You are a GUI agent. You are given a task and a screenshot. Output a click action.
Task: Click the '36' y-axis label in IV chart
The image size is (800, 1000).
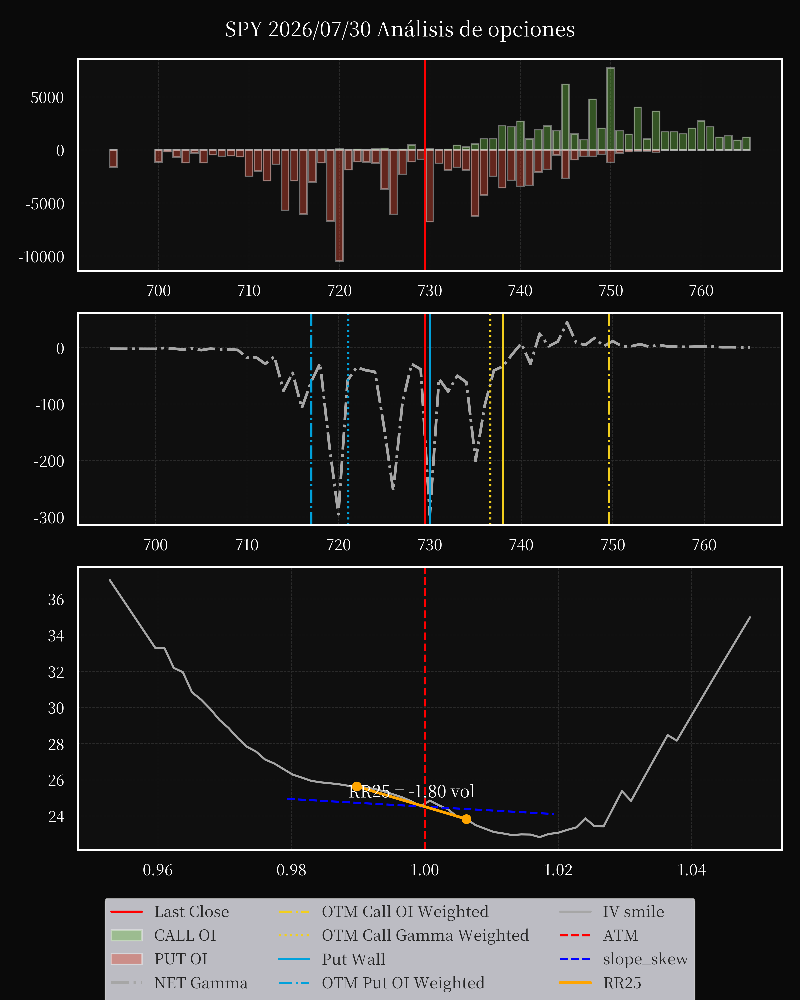pyautogui.click(x=56, y=600)
